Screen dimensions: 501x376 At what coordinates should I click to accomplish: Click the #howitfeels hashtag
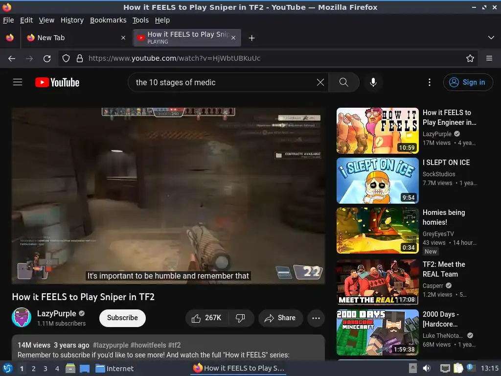point(148,345)
